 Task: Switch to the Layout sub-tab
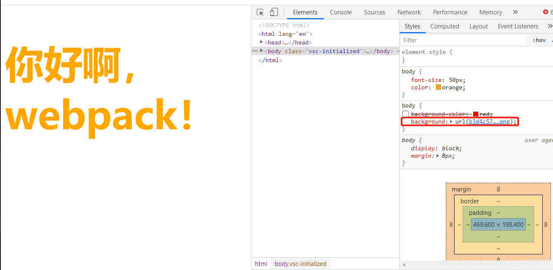pyautogui.click(x=478, y=26)
